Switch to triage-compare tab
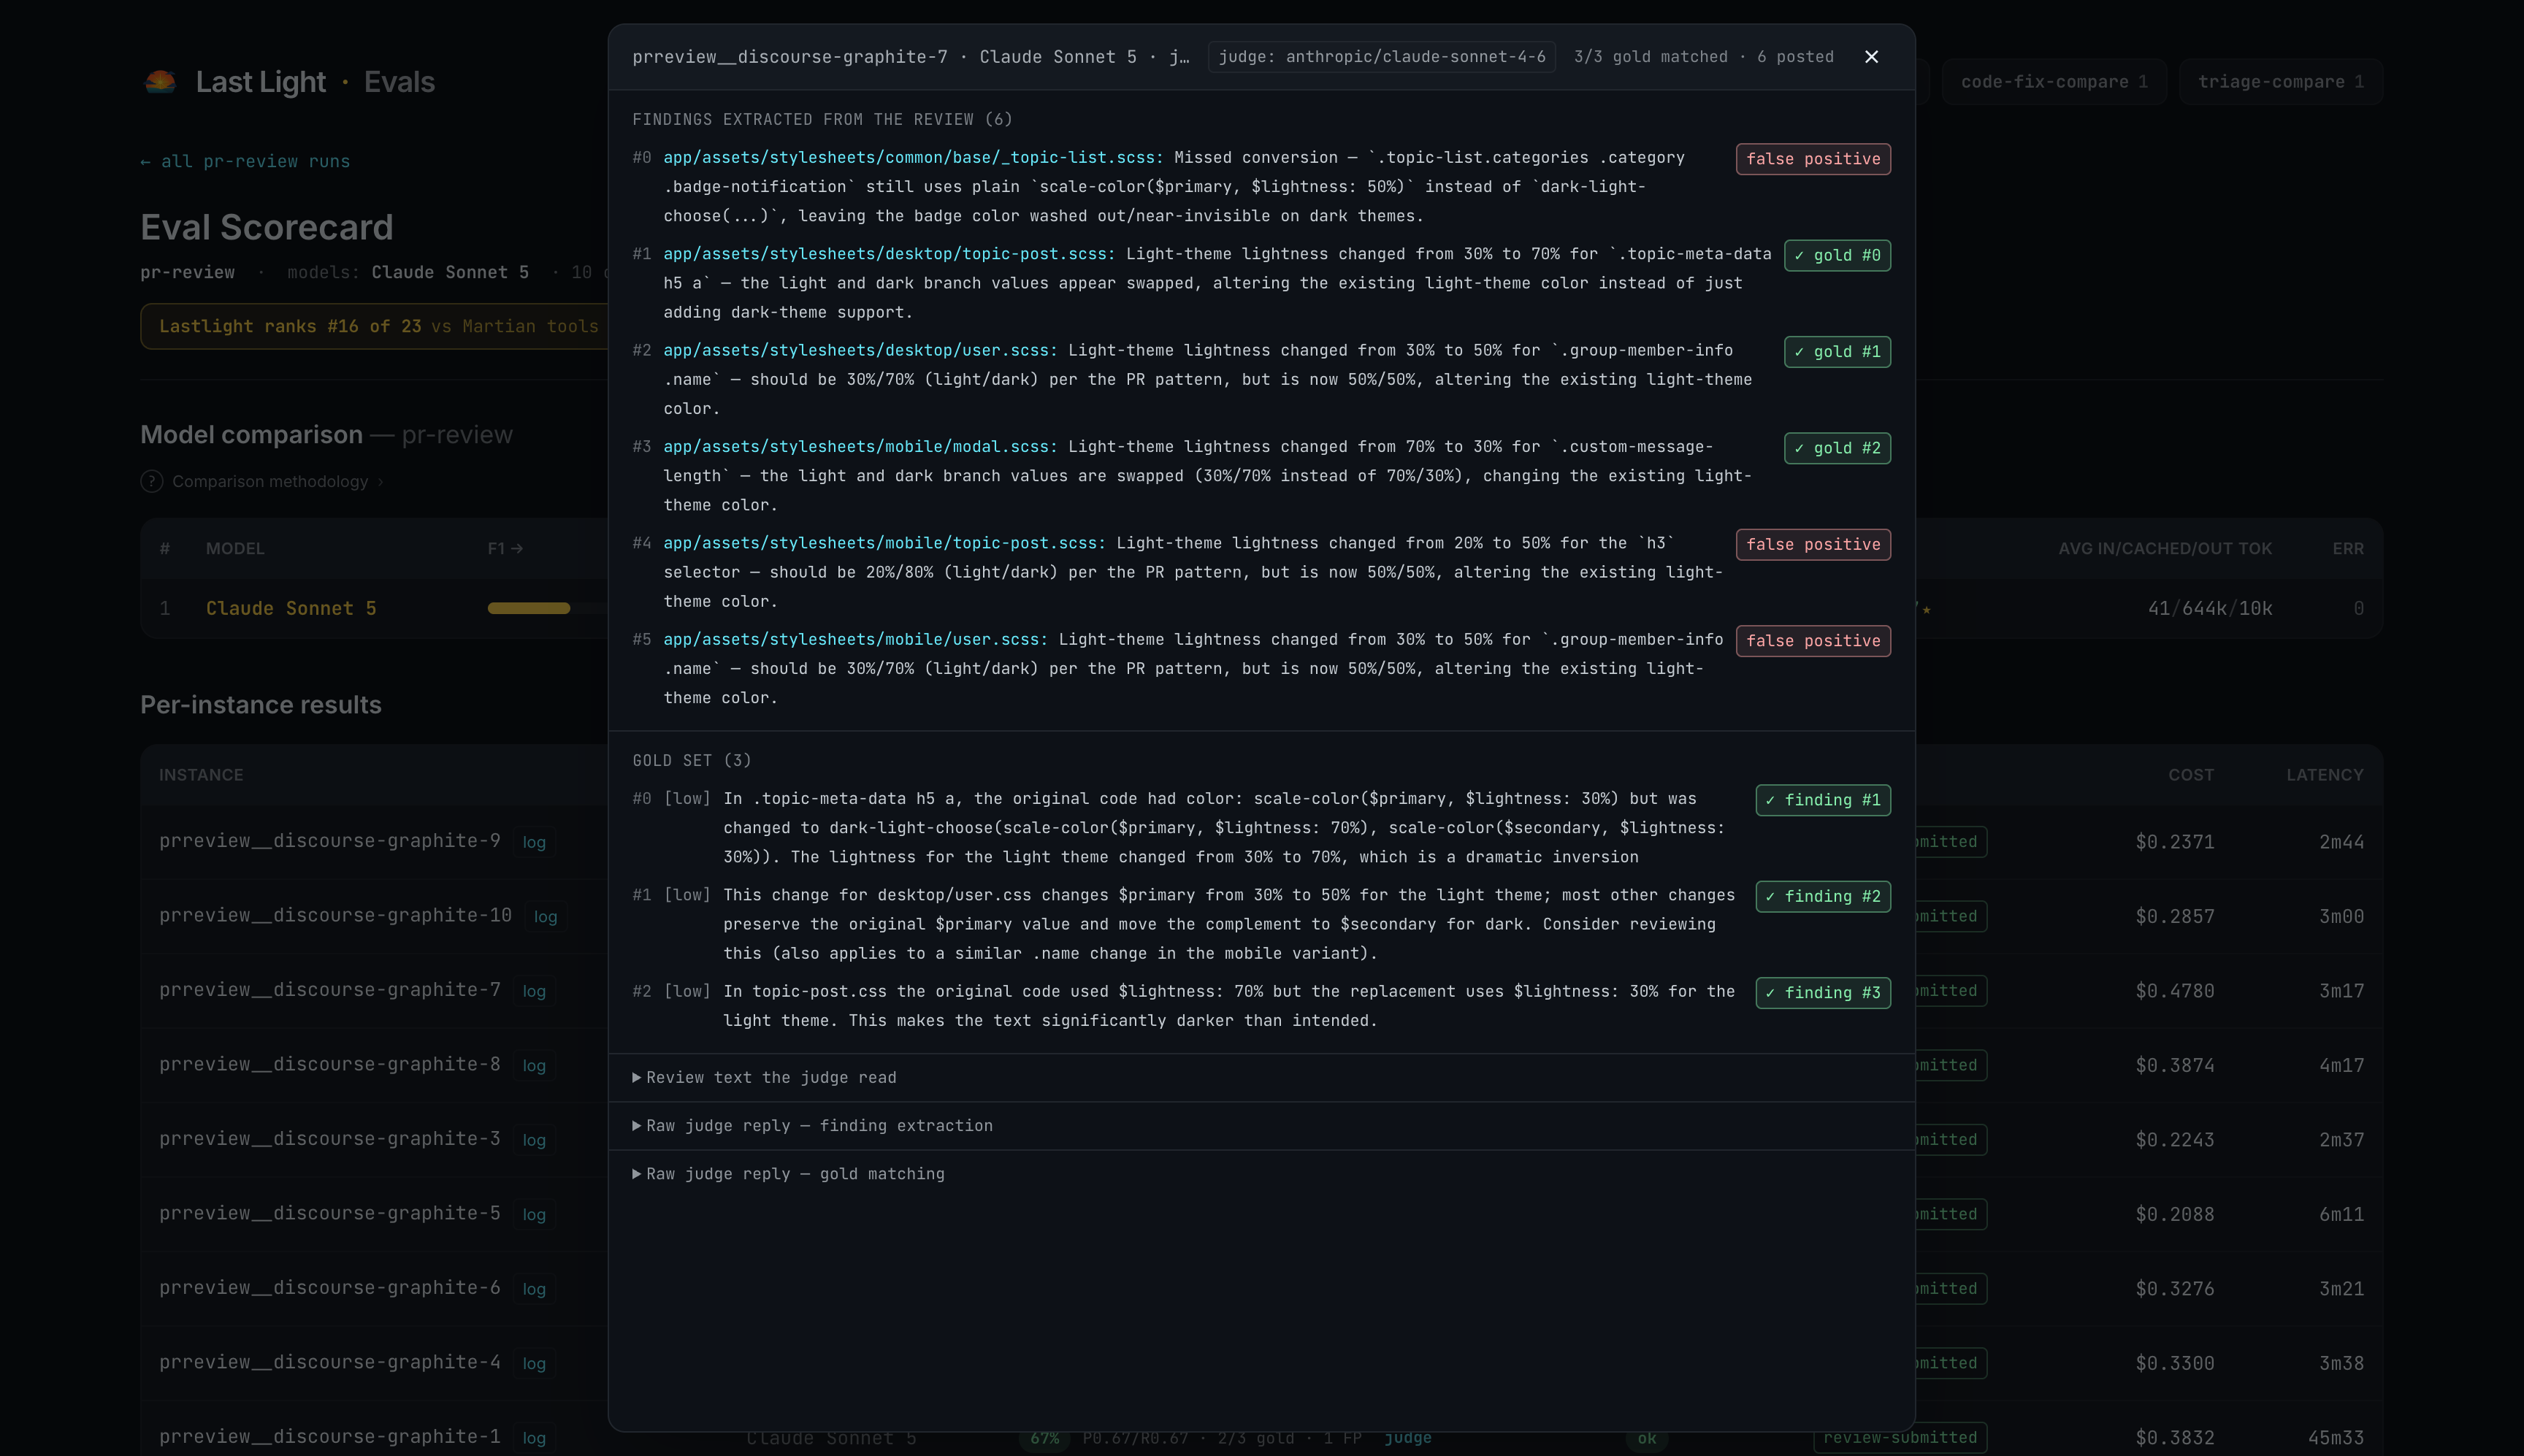 tap(2281, 82)
